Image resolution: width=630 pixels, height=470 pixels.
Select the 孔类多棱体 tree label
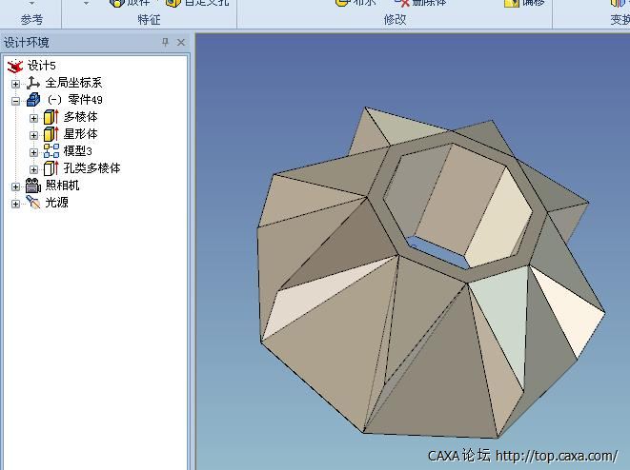click(91, 168)
